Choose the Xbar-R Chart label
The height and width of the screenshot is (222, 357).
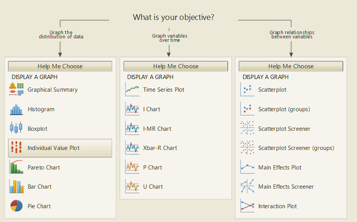click(x=160, y=148)
